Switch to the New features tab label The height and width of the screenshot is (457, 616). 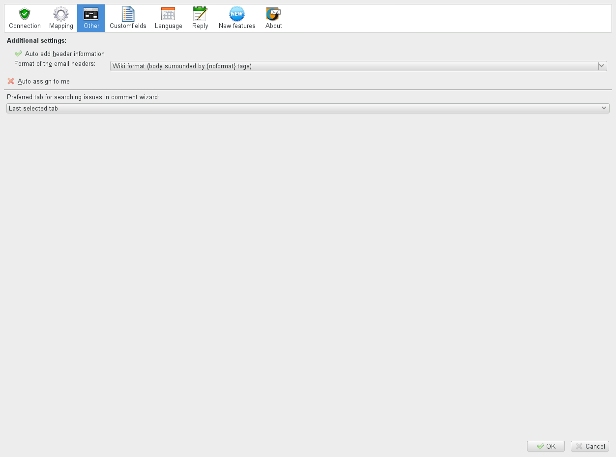pos(237,26)
